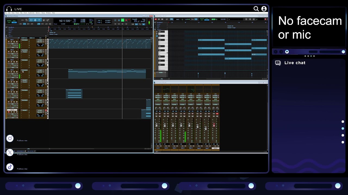The image size is (348, 195).
Task: Click Kontakt 7 insert on Inst 8 track
Action: [24, 110]
